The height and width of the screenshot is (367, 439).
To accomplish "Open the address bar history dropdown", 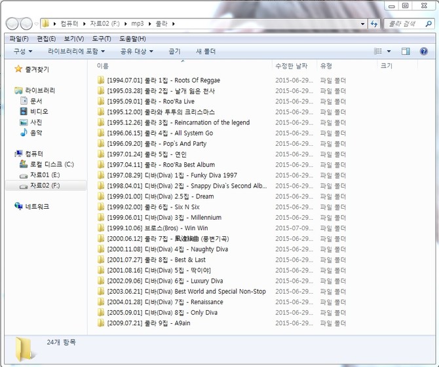I will 362,24.
